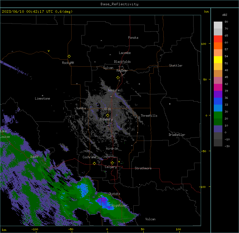239x233 pixels.
Task: Click the Lake Louise label
Action: [x=5, y=134]
